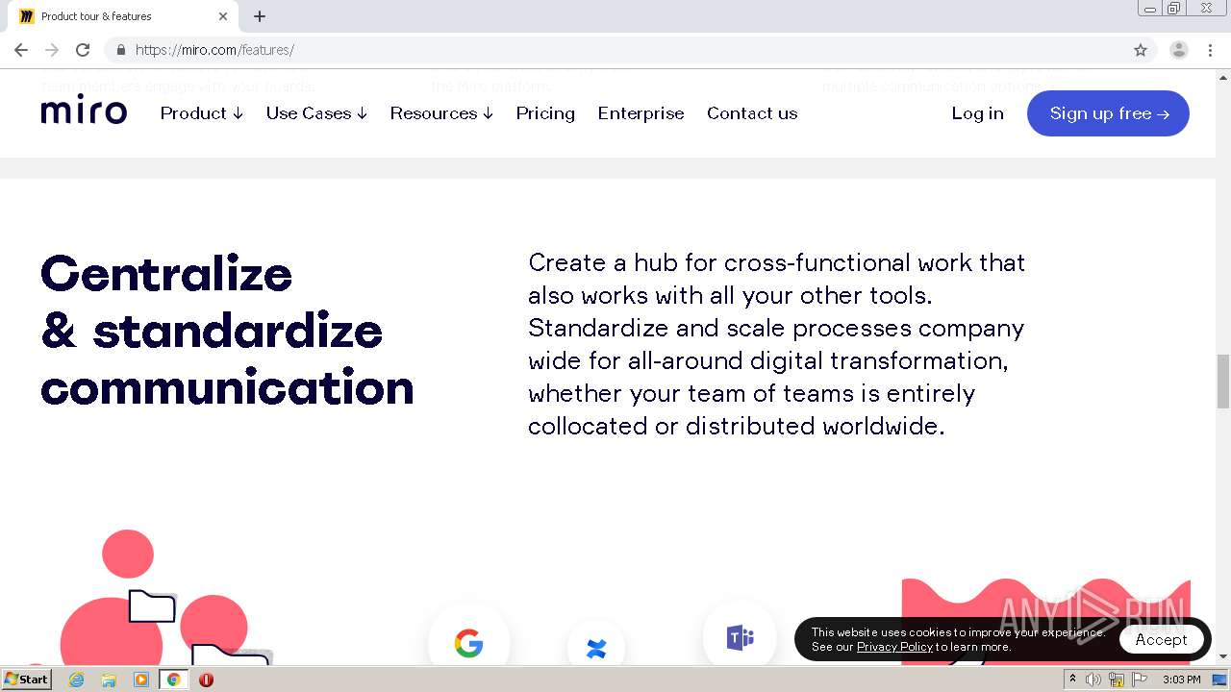Bookmark this page with the star
The image size is (1231, 692).
pos(1141,50)
